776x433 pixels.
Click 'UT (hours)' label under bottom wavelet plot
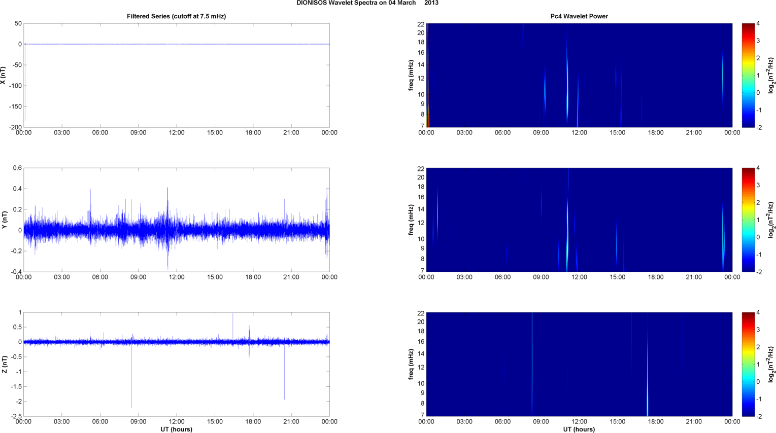(579, 429)
